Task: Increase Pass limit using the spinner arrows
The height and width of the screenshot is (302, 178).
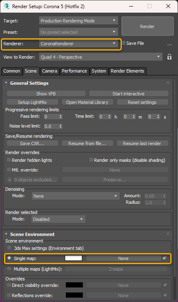Action: pyautogui.click(x=61, y=115)
